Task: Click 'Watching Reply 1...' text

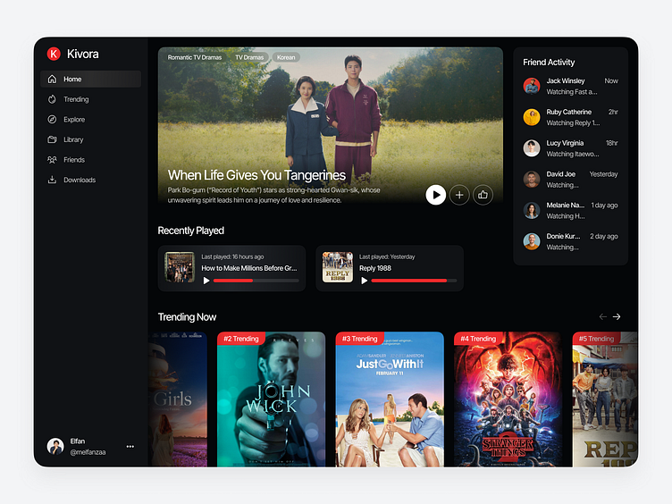Action: click(573, 123)
